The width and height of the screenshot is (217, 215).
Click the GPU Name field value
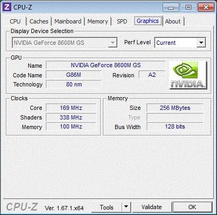(106, 65)
